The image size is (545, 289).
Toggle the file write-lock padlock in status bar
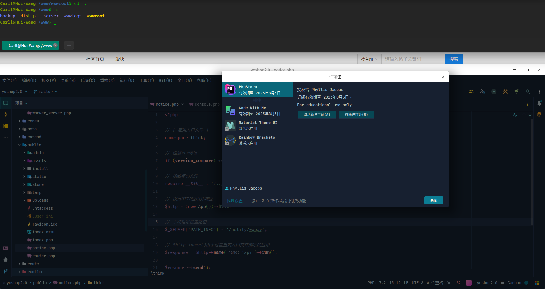click(x=448, y=282)
